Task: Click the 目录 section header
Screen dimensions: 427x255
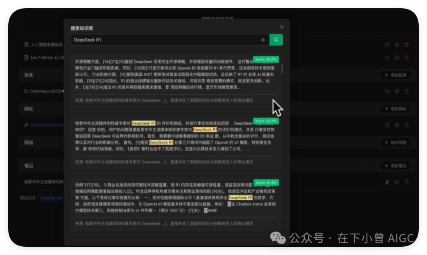Action: (28, 75)
